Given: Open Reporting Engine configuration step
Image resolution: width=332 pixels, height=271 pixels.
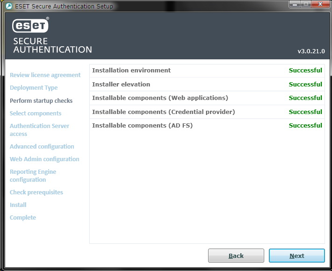Looking at the screenshot, I should 33,175.
